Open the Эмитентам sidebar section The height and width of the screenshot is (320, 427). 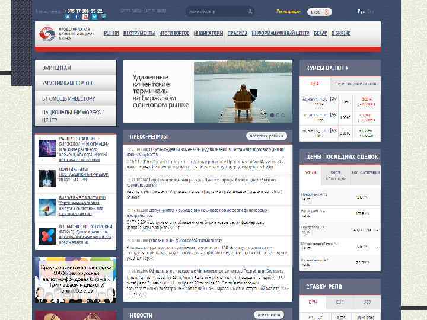[x=75, y=68]
